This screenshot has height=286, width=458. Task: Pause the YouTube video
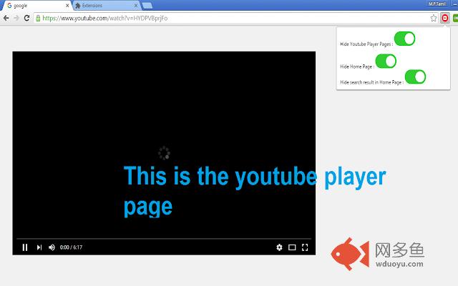tap(25, 247)
